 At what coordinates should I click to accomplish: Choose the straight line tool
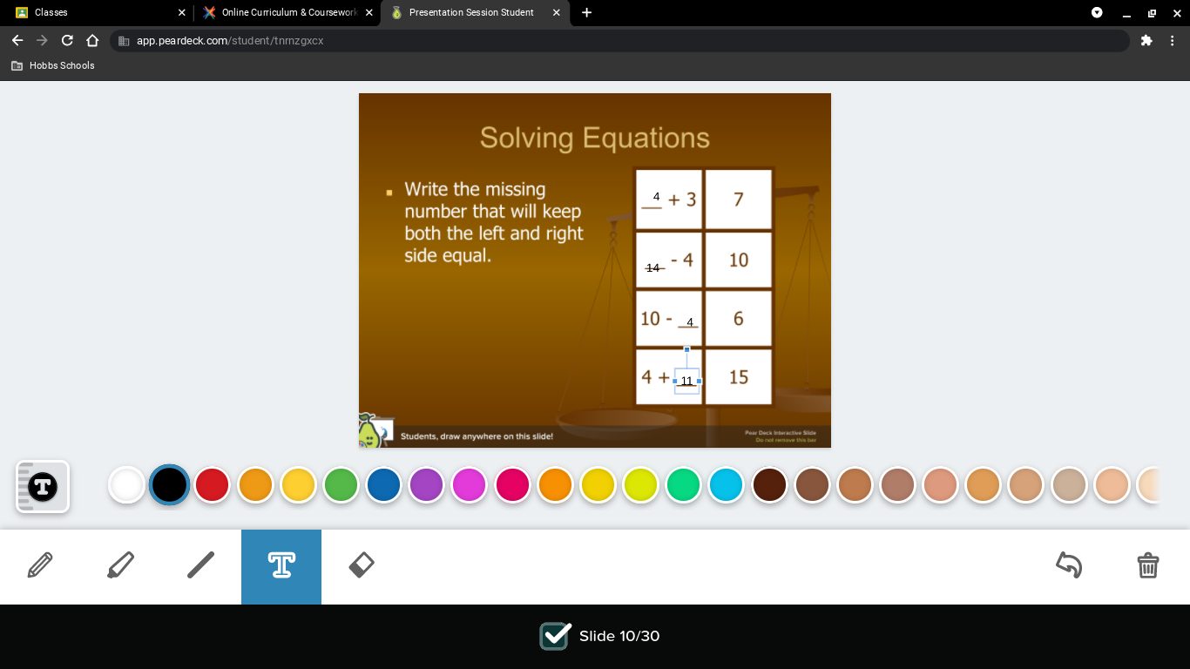tap(200, 566)
